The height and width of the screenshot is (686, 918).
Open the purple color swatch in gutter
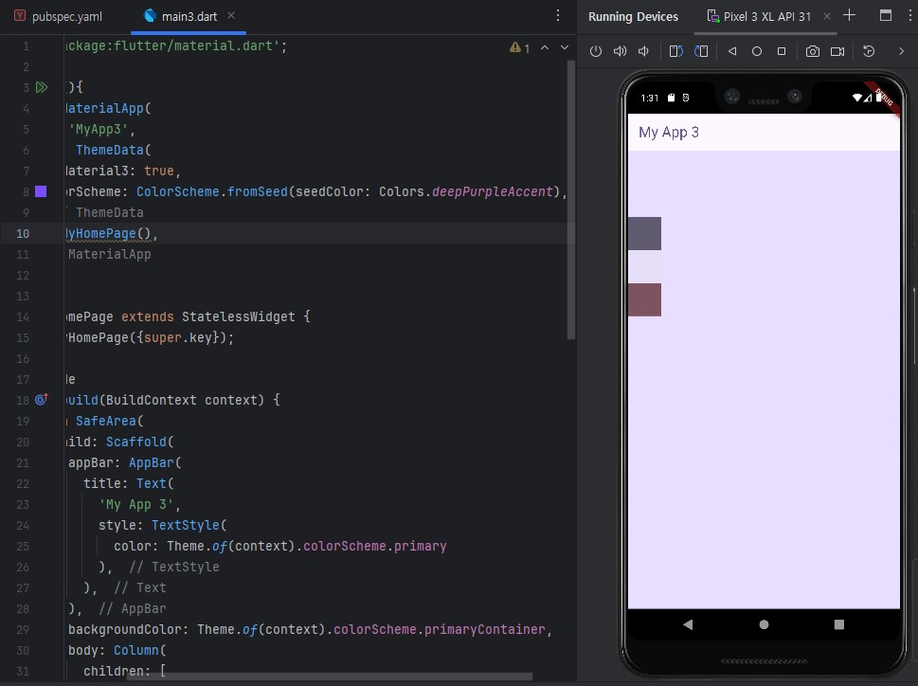41,191
